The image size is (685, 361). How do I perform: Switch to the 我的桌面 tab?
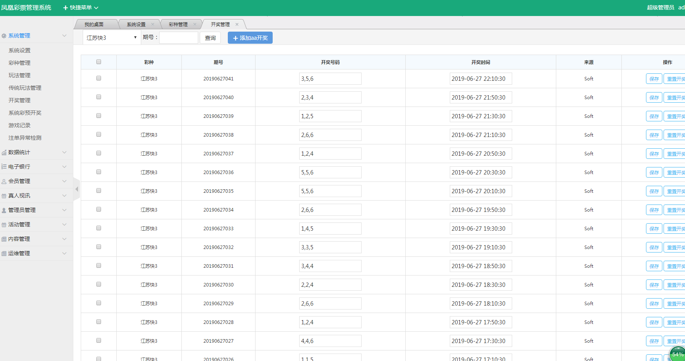coord(94,24)
